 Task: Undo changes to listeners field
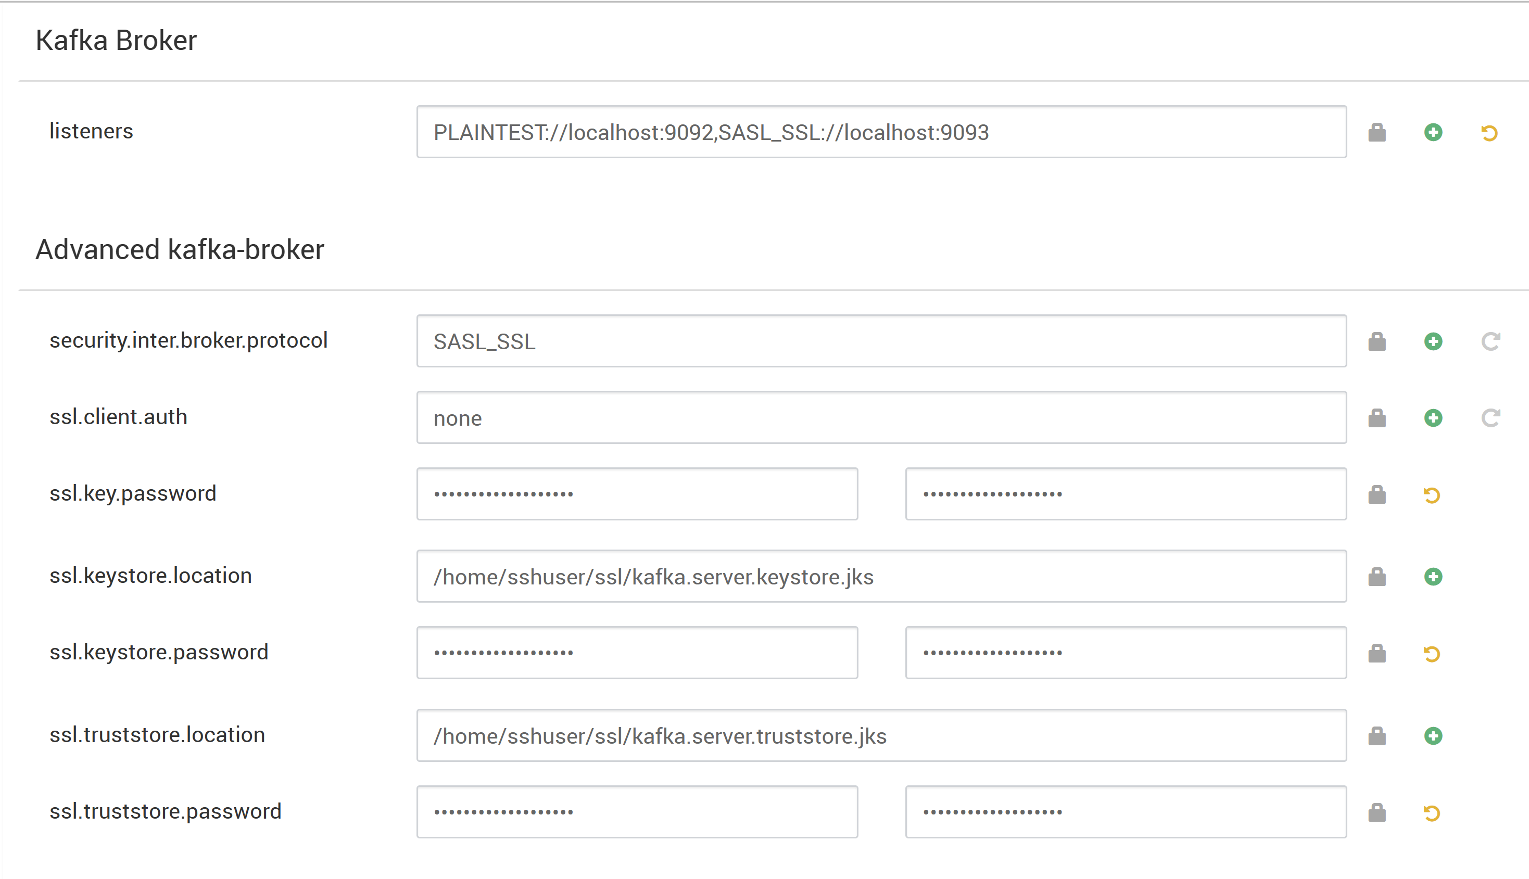tap(1489, 133)
